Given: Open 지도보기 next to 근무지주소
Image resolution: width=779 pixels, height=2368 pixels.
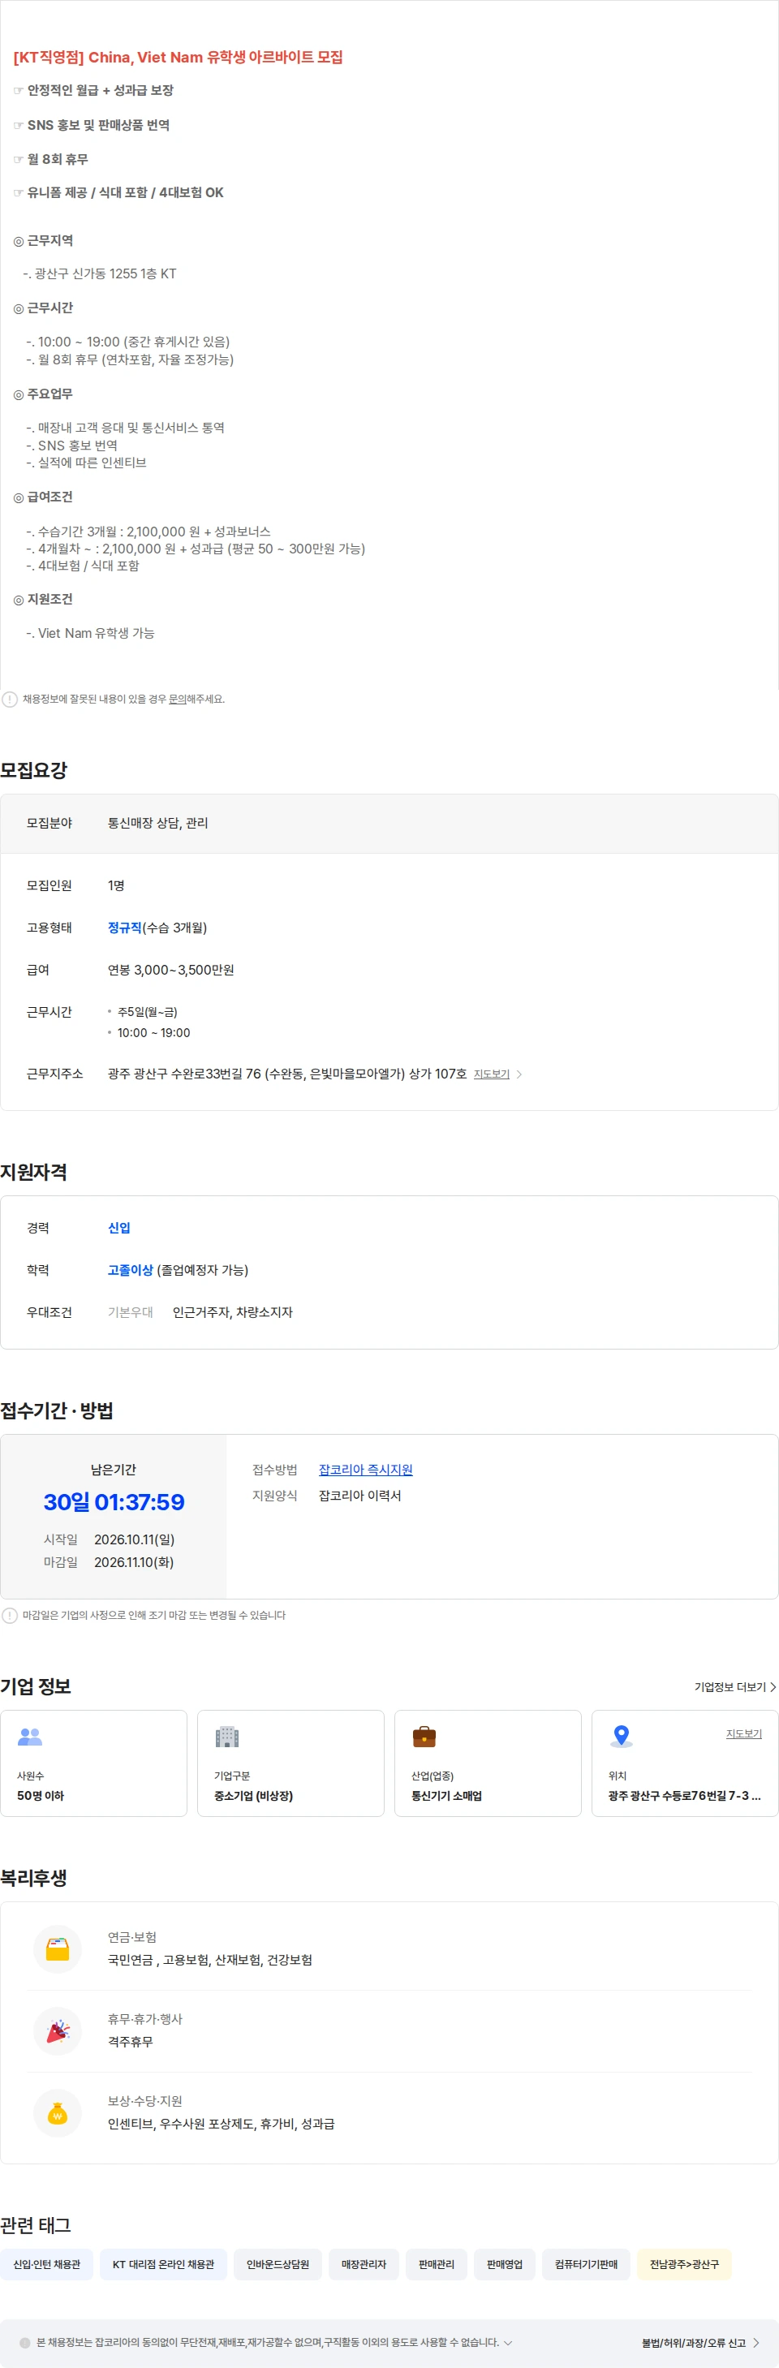Looking at the screenshot, I should (491, 1074).
